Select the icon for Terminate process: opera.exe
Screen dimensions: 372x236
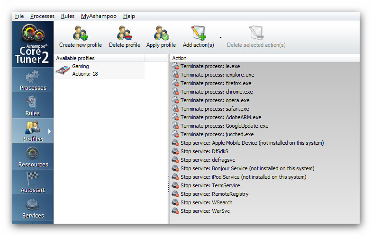click(175, 100)
